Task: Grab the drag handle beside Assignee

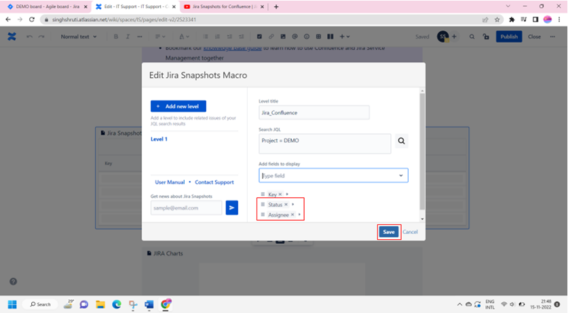Action: click(263, 215)
